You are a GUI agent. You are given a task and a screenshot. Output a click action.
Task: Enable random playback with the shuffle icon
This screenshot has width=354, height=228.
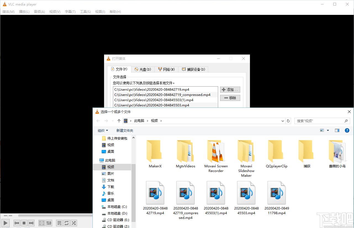tap(73, 223)
